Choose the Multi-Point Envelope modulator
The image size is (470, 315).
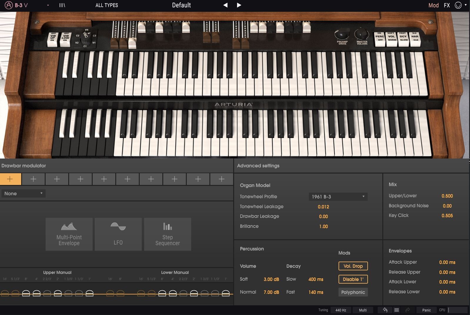(69, 234)
